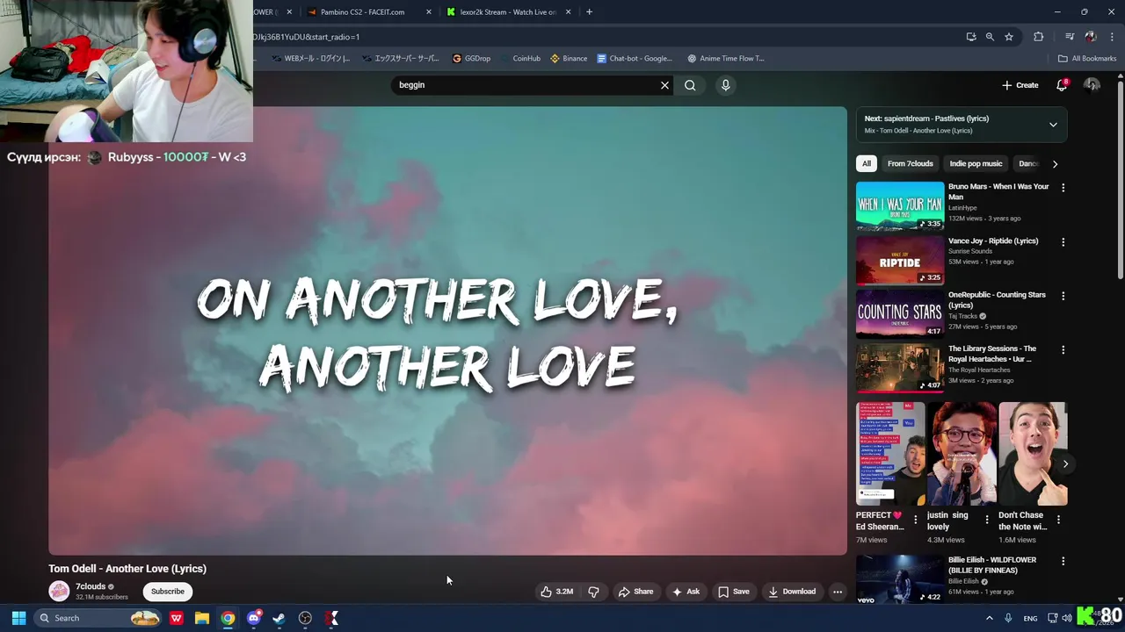Share this video

pyautogui.click(x=635, y=592)
